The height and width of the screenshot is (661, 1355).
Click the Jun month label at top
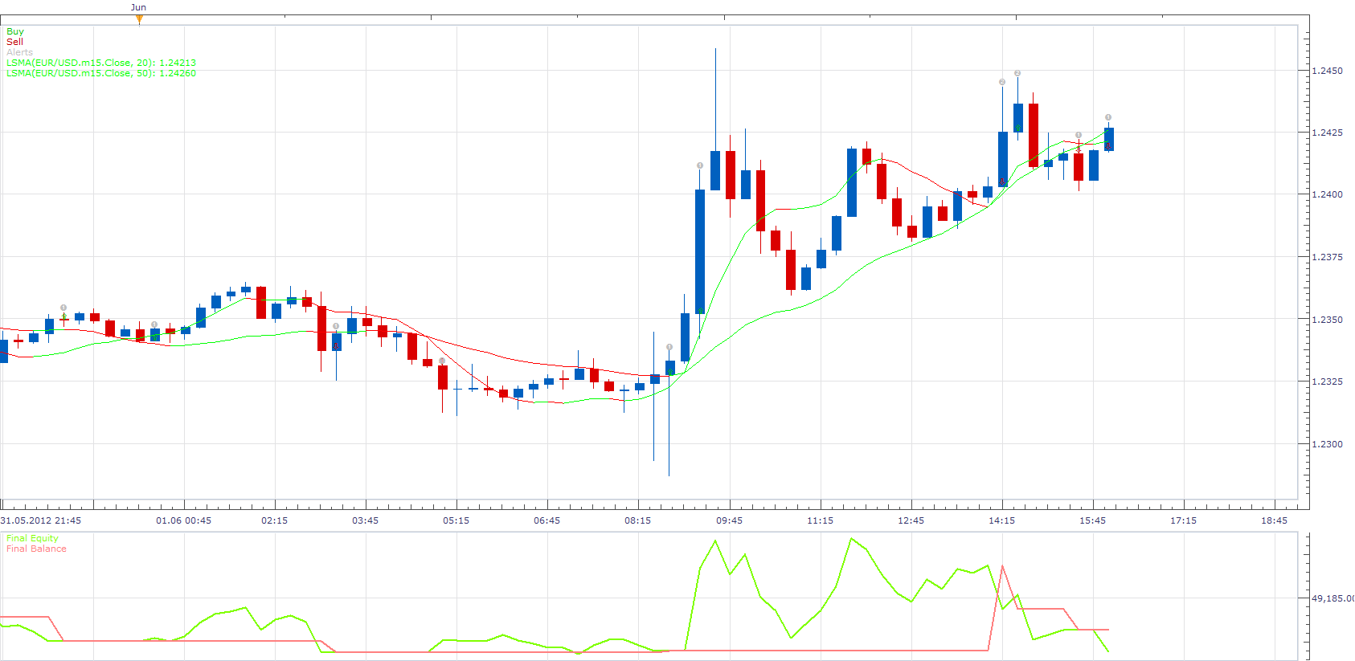click(x=138, y=7)
